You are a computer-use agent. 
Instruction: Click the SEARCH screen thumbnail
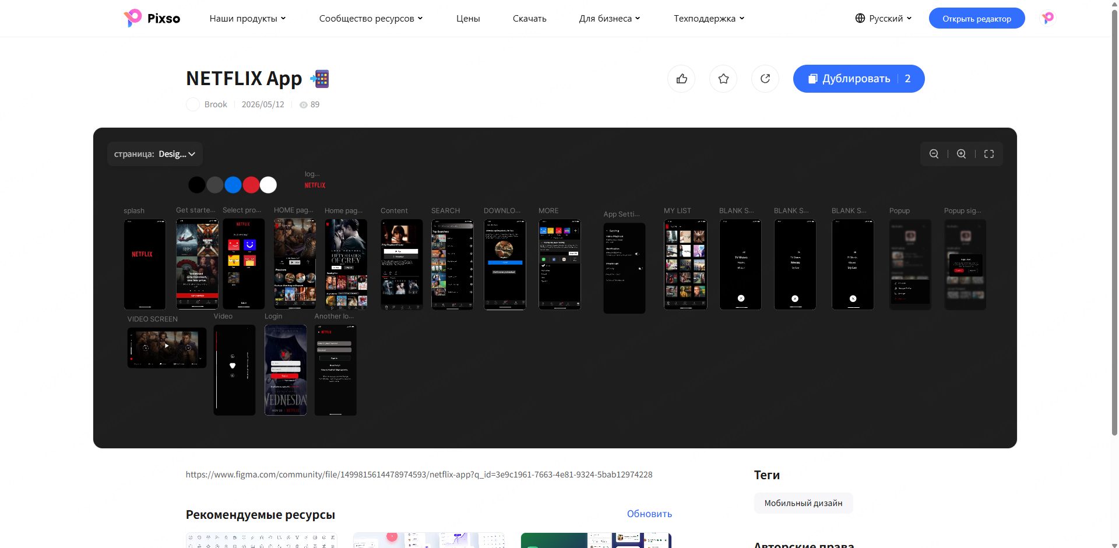452,264
